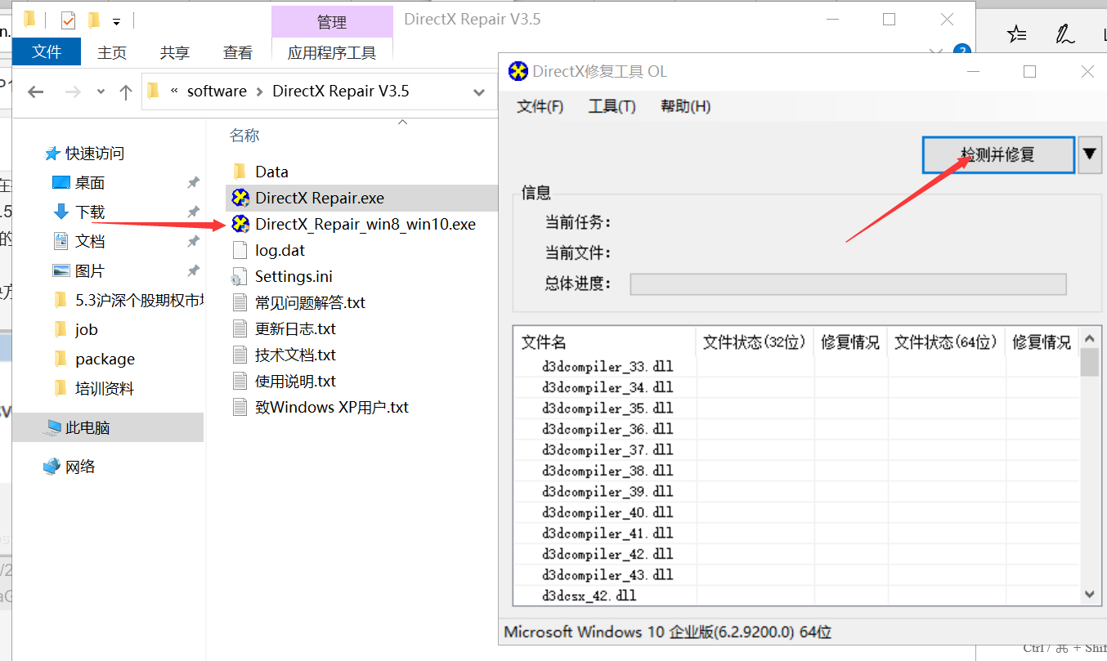This screenshot has height=661, width=1107.
Task: Expand the breadcrumb arrow after software
Action: click(260, 92)
